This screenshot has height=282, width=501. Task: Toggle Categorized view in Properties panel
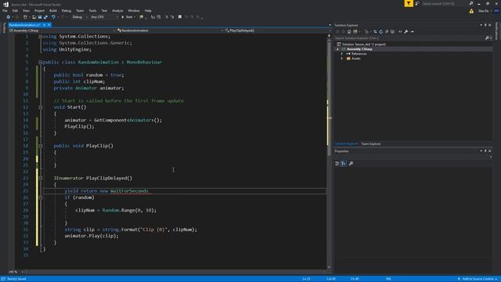pyautogui.click(x=337, y=164)
